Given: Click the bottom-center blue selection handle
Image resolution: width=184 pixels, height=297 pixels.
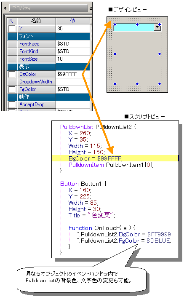Looking at the screenshot, I should (x=137, y=84).
